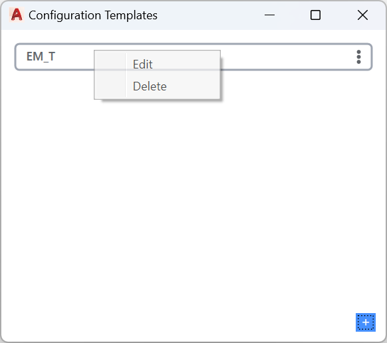Image resolution: width=387 pixels, height=343 pixels.
Task: Click the red AutoCAD logo icon
Action: [x=17, y=15]
